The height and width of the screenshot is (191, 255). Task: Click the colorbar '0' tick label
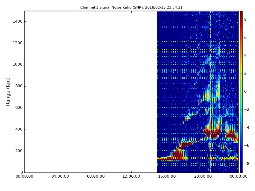tap(245, 91)
